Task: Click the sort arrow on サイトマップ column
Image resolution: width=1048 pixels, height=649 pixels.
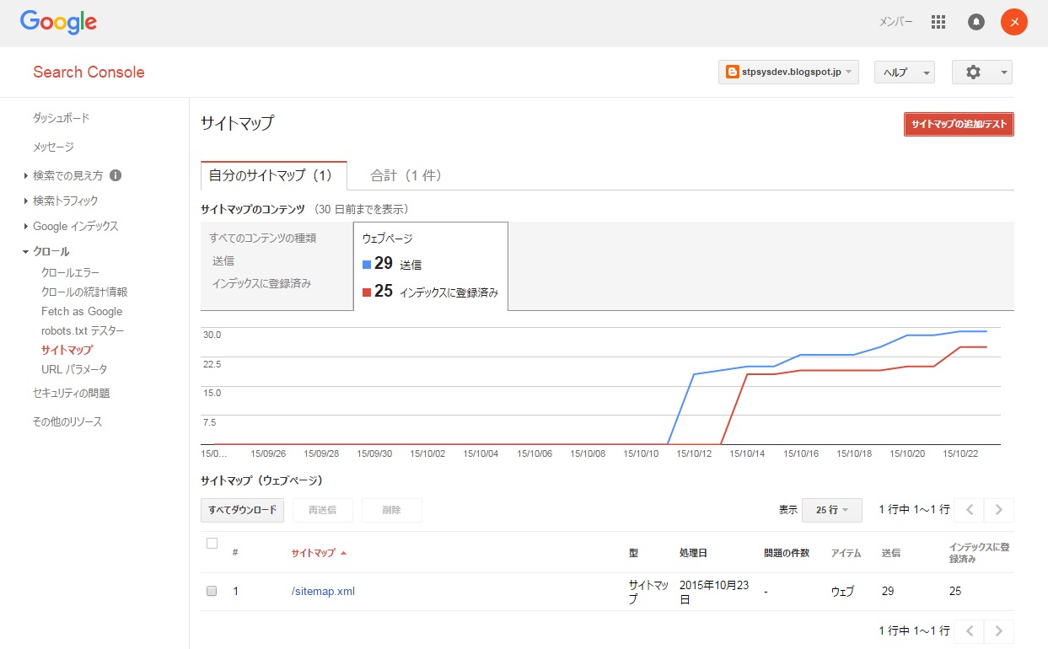Action: [x=343, y=554]
